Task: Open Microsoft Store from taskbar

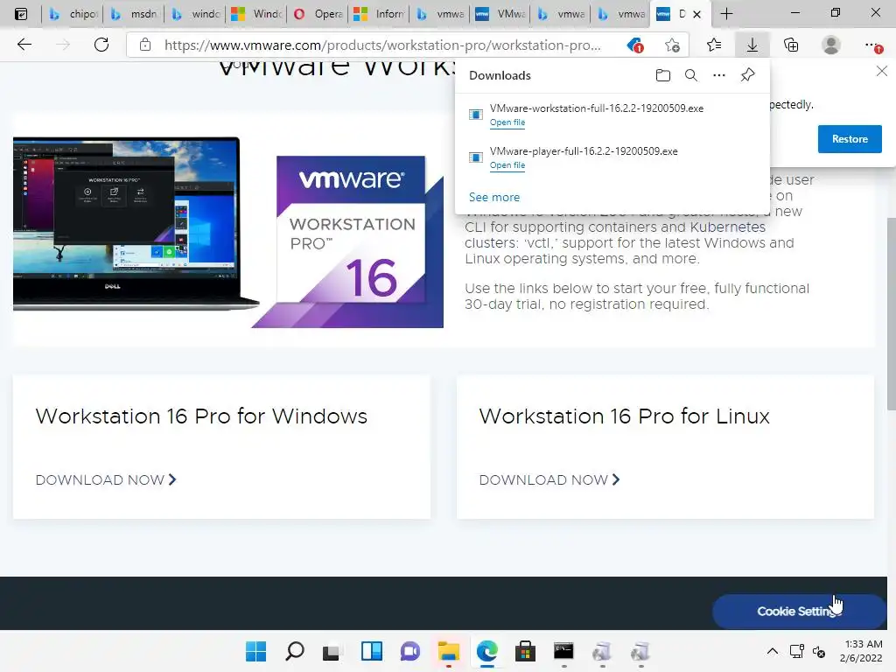Action: point(525,651)
